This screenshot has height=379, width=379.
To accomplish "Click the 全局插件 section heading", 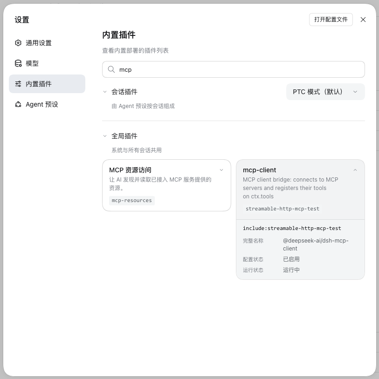I will [x=124, y=136].
